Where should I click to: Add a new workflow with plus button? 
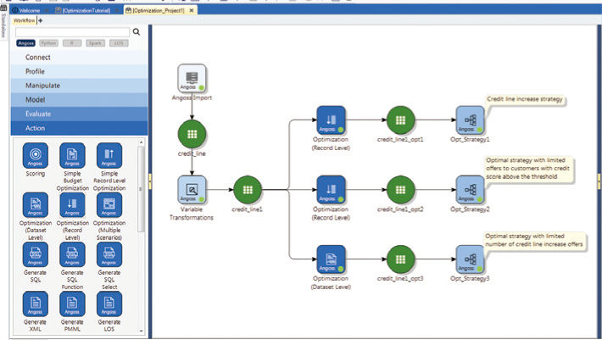point(41,20)
